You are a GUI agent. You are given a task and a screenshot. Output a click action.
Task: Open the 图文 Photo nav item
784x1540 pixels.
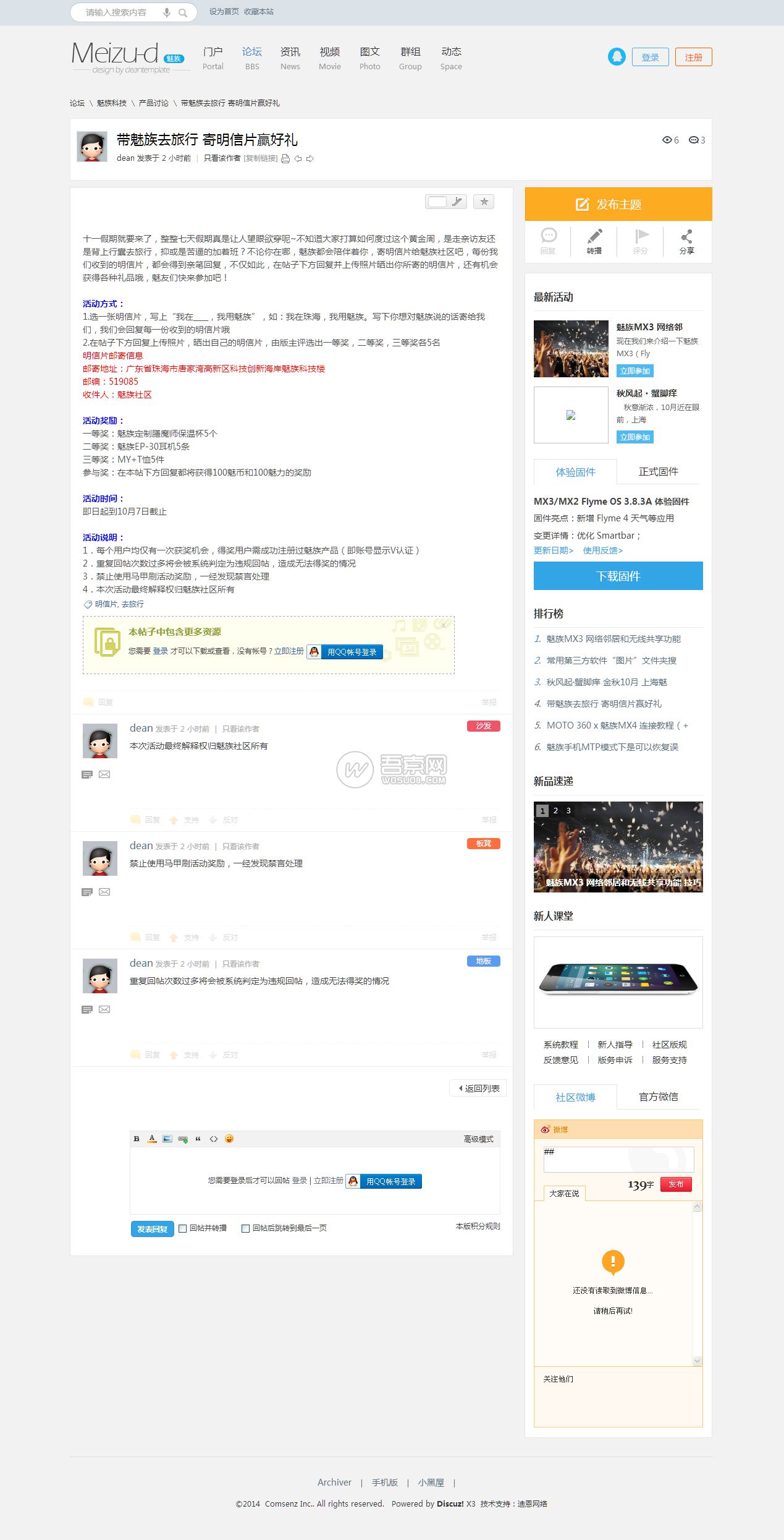(x=370, y=58)
